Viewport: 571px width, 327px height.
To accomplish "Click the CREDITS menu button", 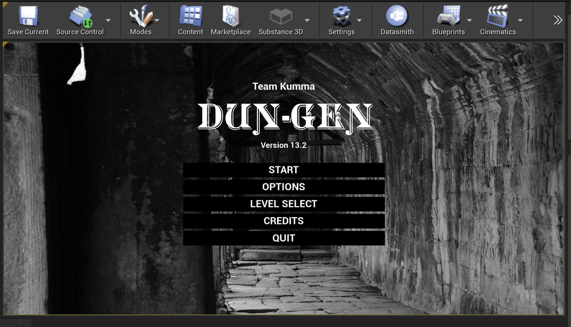I will (284, 221).
